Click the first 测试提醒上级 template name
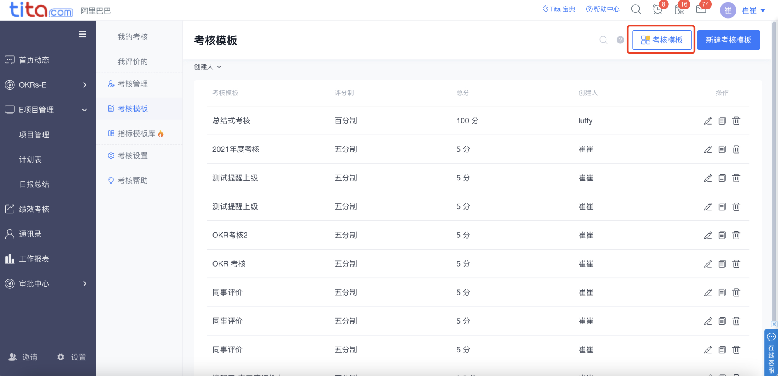This screenshot has width=778, height=376. coord(235,178)
